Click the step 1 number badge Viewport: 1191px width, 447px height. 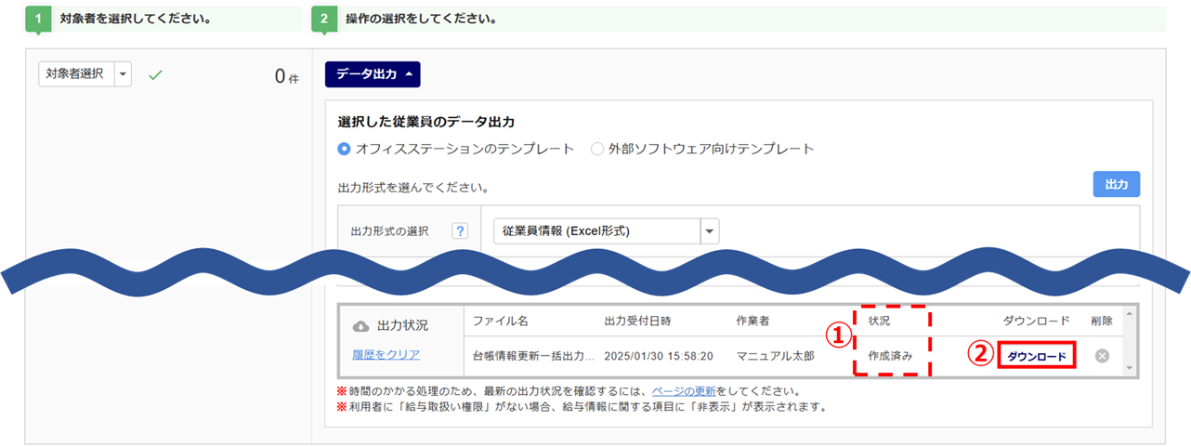click(x=38, y=19)
